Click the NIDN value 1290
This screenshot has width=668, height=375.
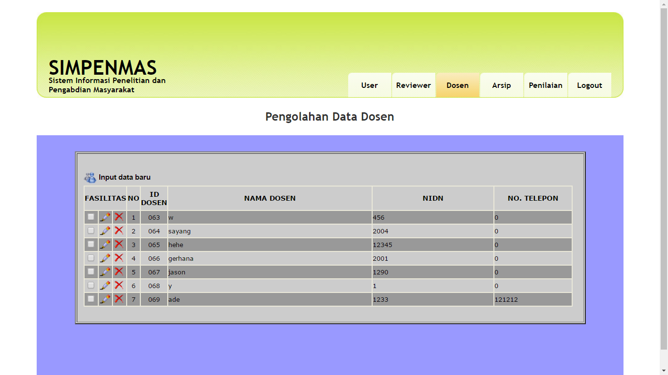[380, 272]
